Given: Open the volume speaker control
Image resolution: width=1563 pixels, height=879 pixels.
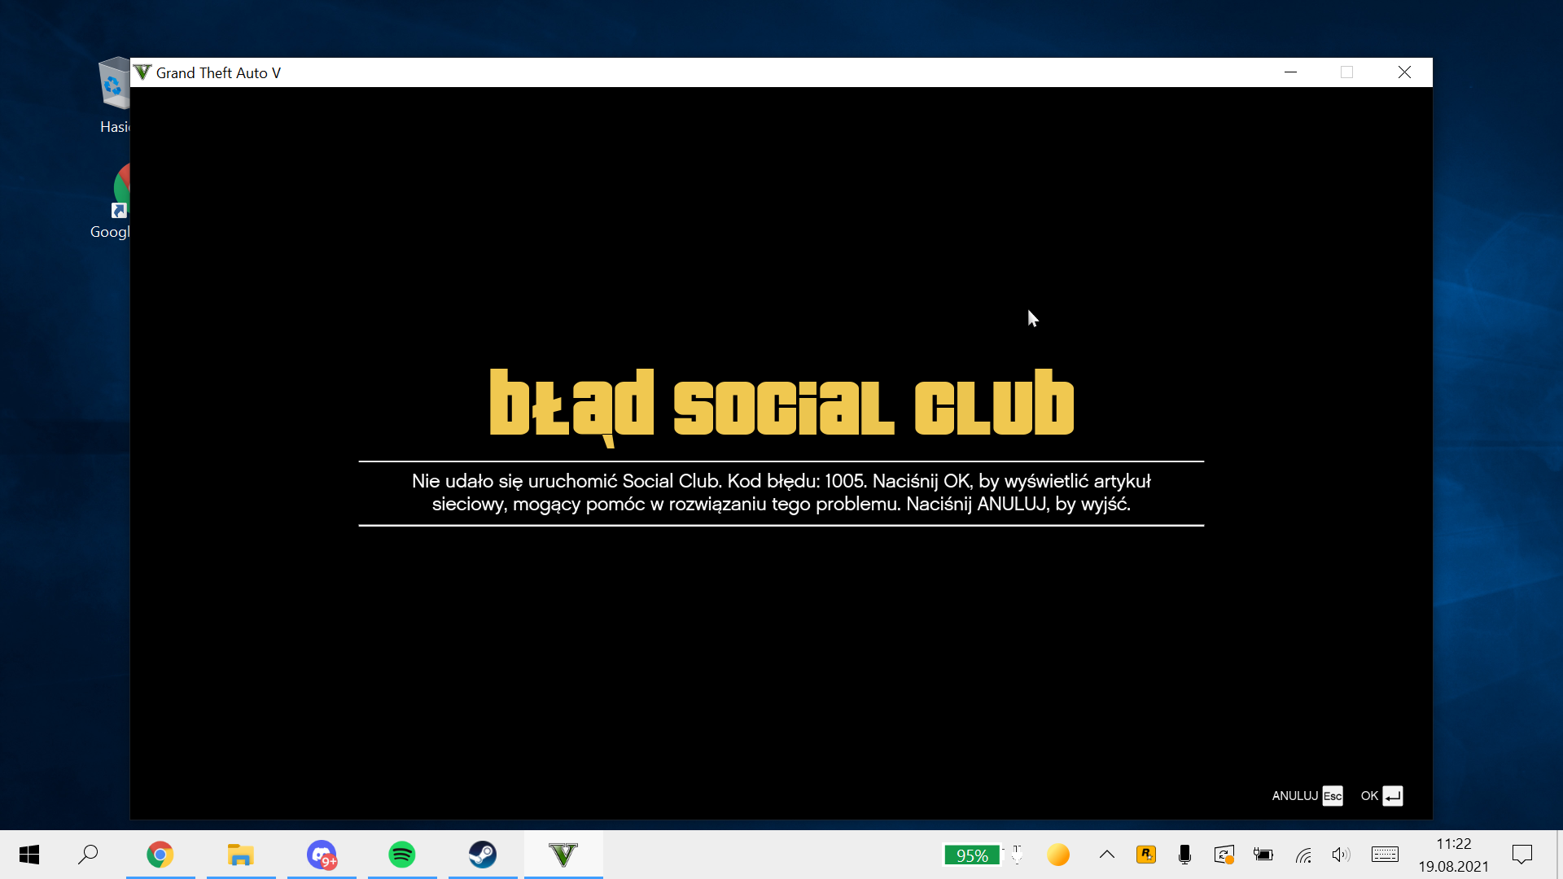Looking at the screenshot, I should (1341, 855).
